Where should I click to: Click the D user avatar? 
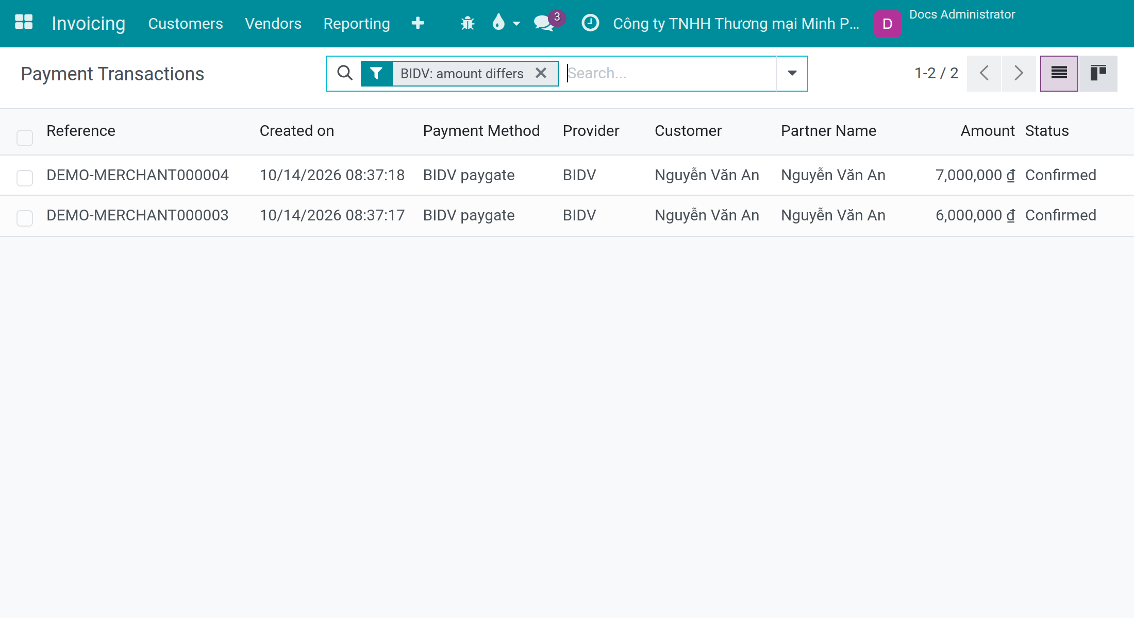click(x=887, y=24)
